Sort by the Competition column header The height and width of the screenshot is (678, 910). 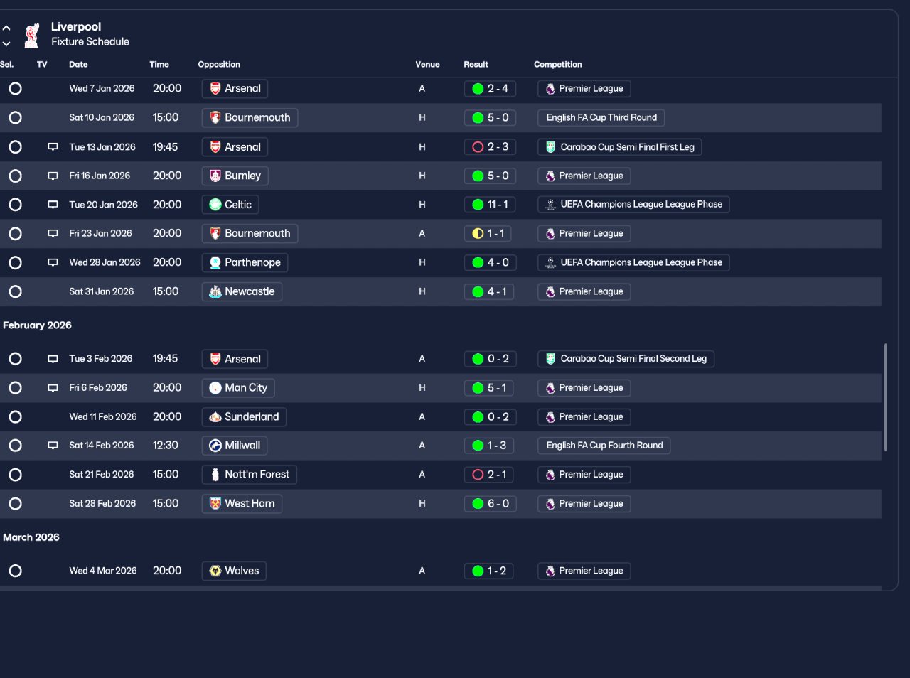[x=558, y=64]
